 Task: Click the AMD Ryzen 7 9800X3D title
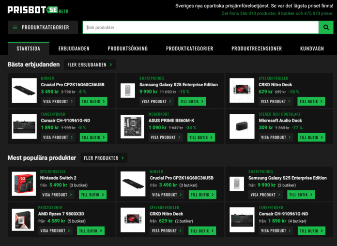pos(61,214)
